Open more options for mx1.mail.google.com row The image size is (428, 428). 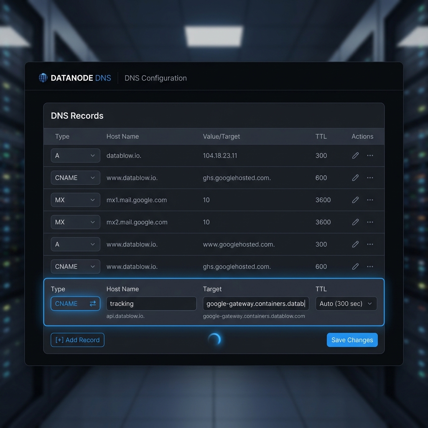pos(370,200)
